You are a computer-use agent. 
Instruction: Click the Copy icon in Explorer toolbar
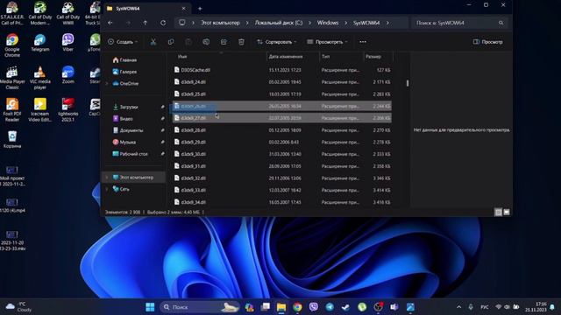[171, 42]
